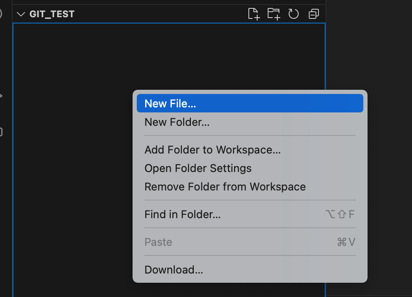Open Folder Settings from the context menu
Screen dimensions: 412x297
tap(250, 168)
